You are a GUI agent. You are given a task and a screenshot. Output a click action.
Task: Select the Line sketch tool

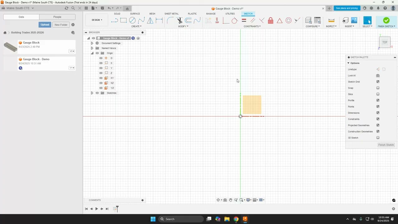114,21
